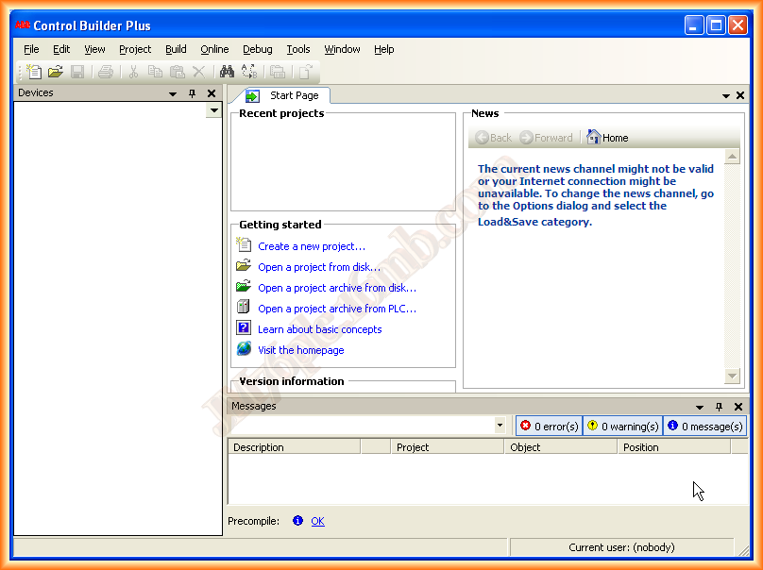Toggle display of 0 warning(s)
This screenshot has height=570, width=763.
point(622,426)
